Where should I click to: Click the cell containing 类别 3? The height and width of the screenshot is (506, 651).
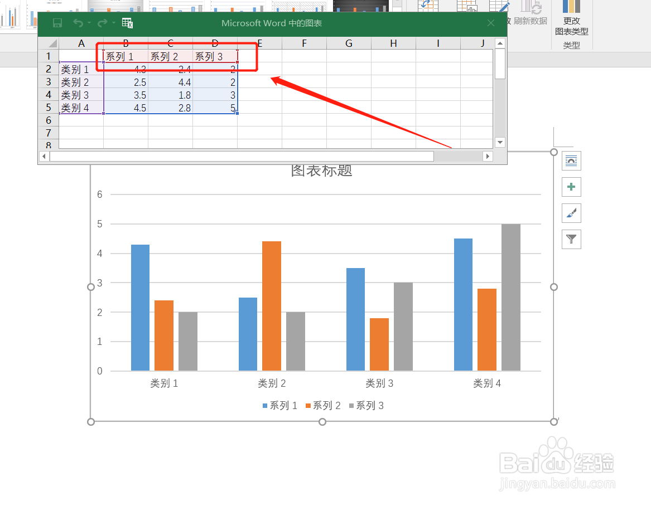tap(81, 95)
